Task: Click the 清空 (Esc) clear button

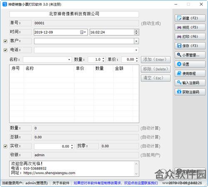Action: tap(156, 78)
